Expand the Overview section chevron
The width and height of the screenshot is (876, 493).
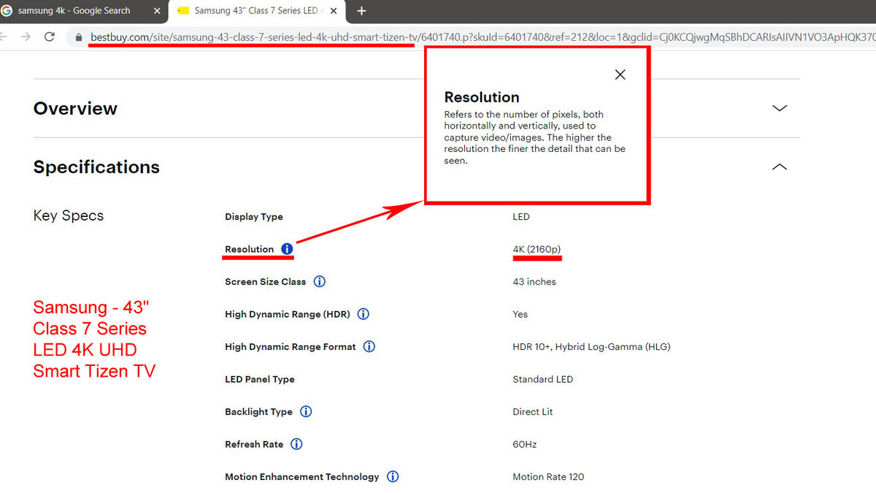[780, 108]
